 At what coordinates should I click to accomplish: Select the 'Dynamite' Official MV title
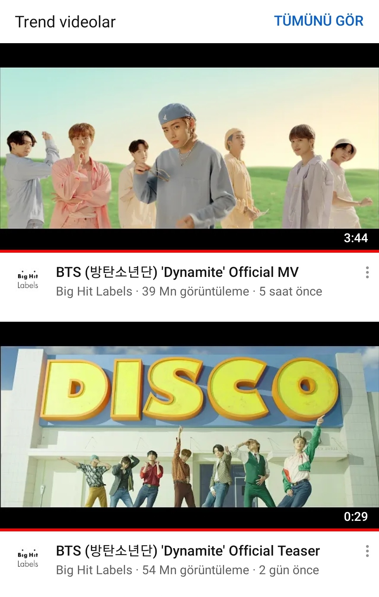(x=177, y=272)
